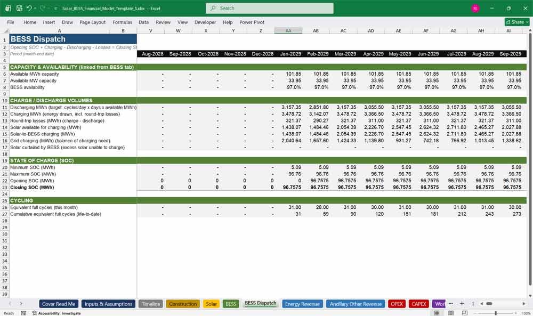Open Customize Quick Access Toolbar dropdown
533x316 pixels.
[55, 9]
